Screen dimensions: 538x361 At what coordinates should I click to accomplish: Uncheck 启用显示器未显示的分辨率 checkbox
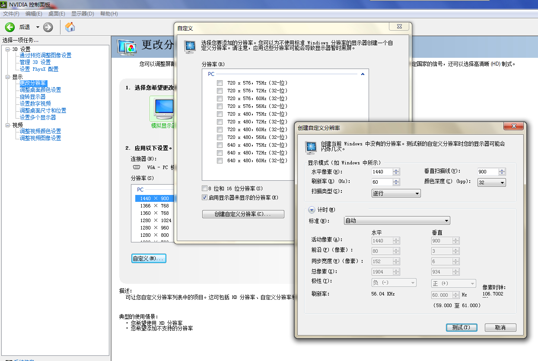(205, 197)
